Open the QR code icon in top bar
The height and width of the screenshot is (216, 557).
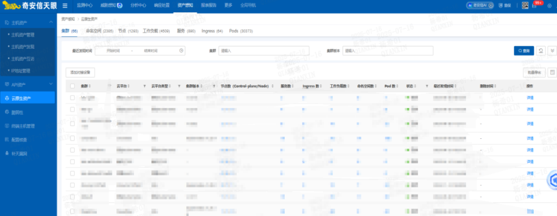coord(525,5)
